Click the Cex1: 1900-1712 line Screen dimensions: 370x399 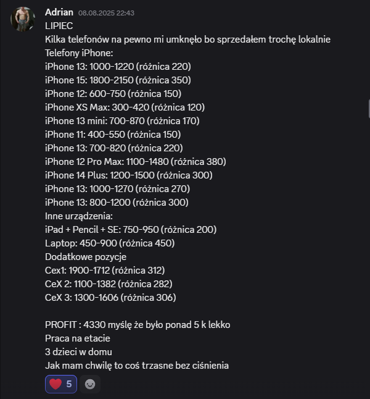pyautogui.click(x=105, y=271)
